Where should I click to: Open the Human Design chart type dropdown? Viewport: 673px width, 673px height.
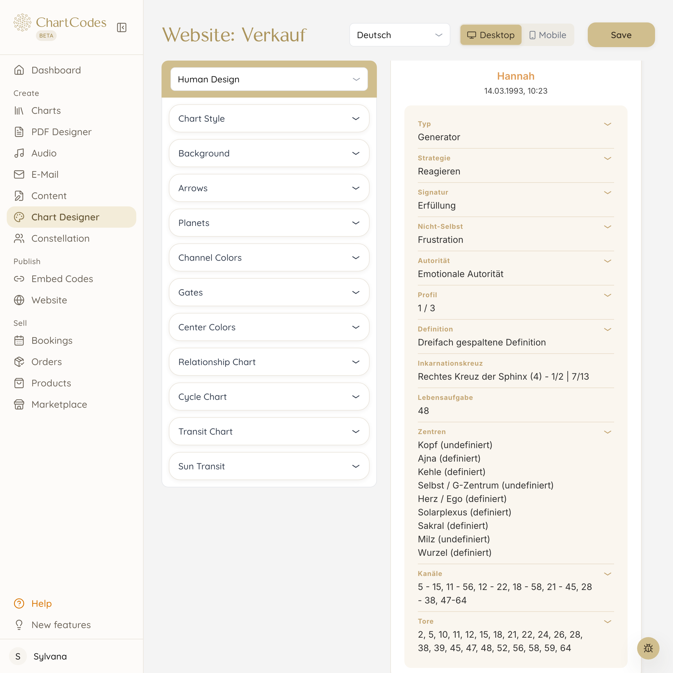pyautogui.click(x=269, y=79)
